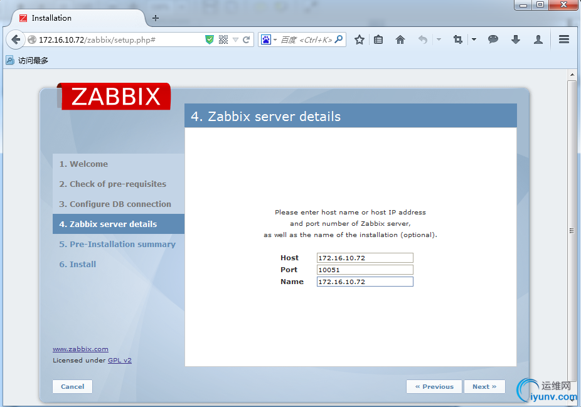This screenshot has height=407, width=581.
Task: Click the Port input field
Action: (x=365, y=270)
